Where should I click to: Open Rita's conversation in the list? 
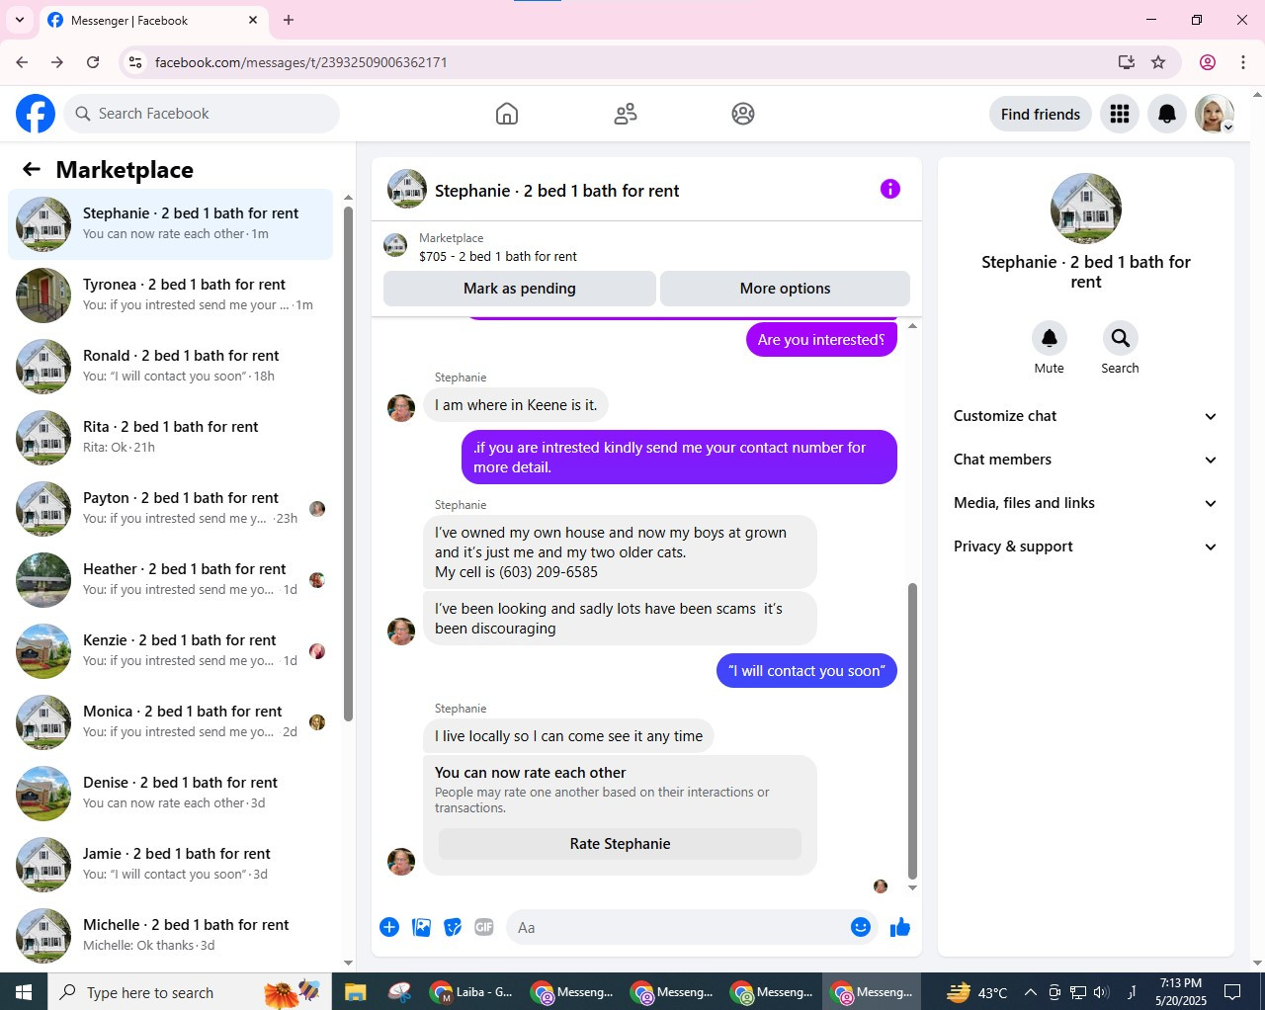click(170, 437)
